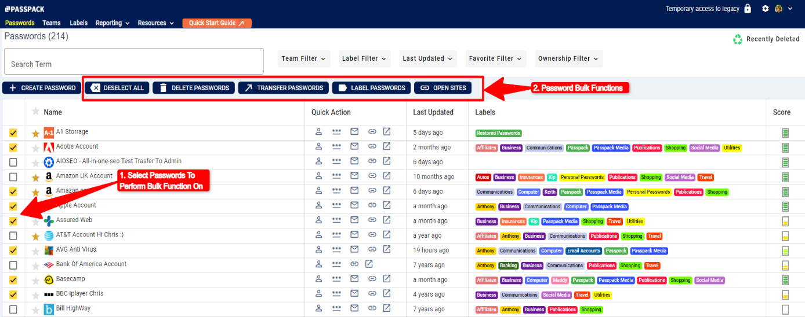Open the Last Updated filter dropdown

click(x=429, y=58)
